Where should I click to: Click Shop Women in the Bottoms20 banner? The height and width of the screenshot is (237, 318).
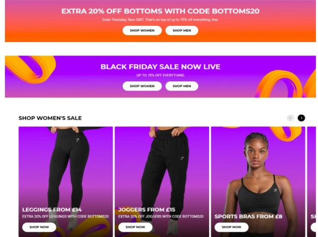pyautogui.click(x=142, y=30)
